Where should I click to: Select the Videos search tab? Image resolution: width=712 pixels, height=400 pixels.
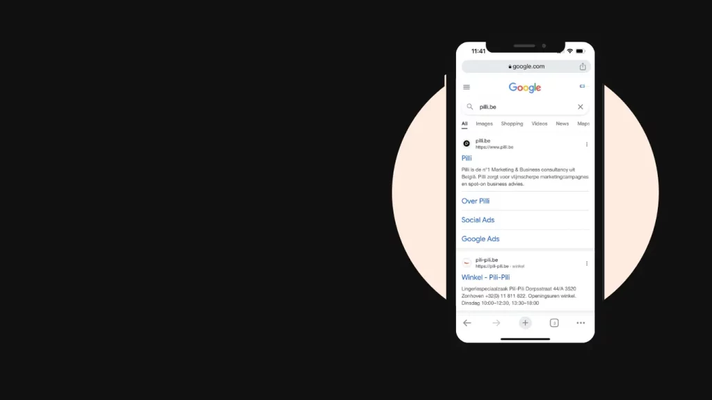pos(540,124)
